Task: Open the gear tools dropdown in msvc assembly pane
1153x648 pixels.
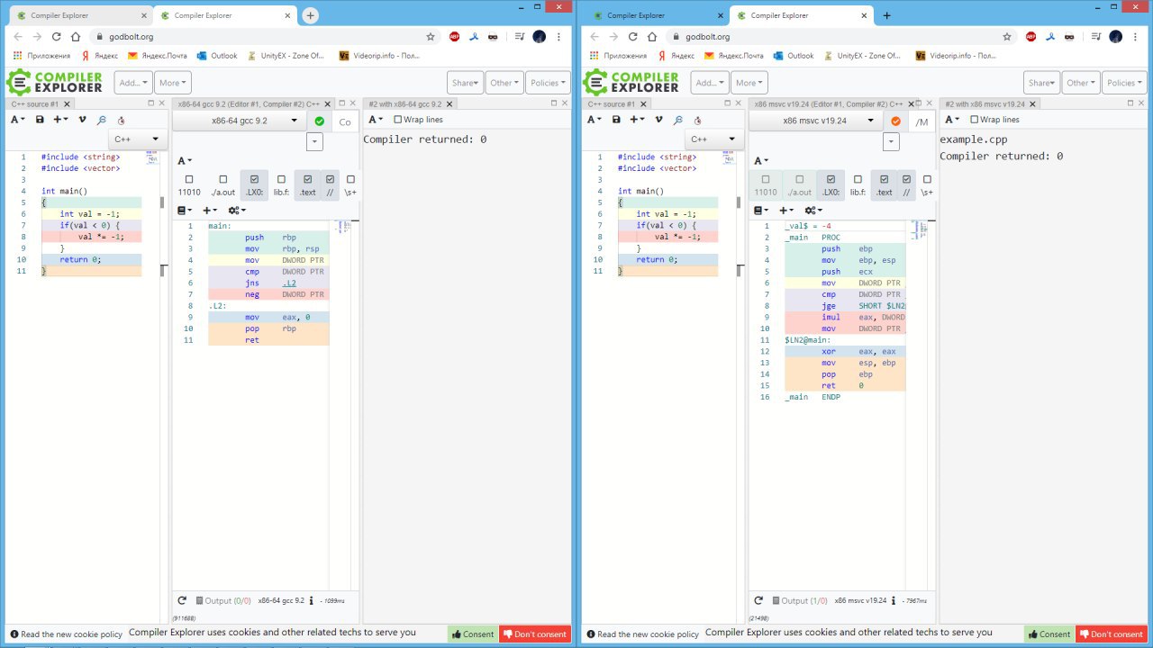Action: click(813, 210)
